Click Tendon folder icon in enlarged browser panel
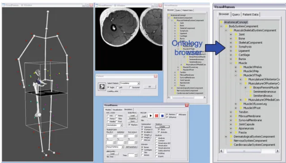The width and height of the screenshot is (286, 163). pyautogui.click(x=236, y=112)
